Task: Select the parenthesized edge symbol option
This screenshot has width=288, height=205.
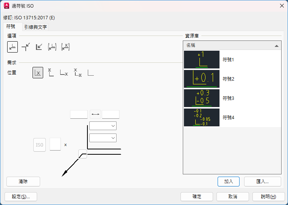Action: (52, 47)
